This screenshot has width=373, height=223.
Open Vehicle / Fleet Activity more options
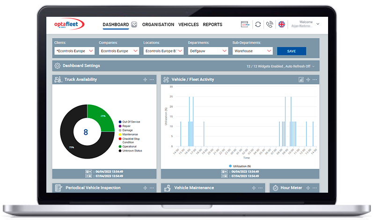click(314, 80)
